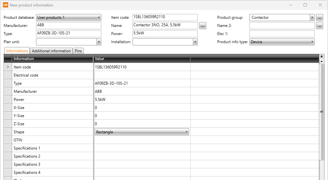This screenshot has width=328, height=180.
Task: Click the Value cell for GTIN row
Action: (x=142, y=140)
